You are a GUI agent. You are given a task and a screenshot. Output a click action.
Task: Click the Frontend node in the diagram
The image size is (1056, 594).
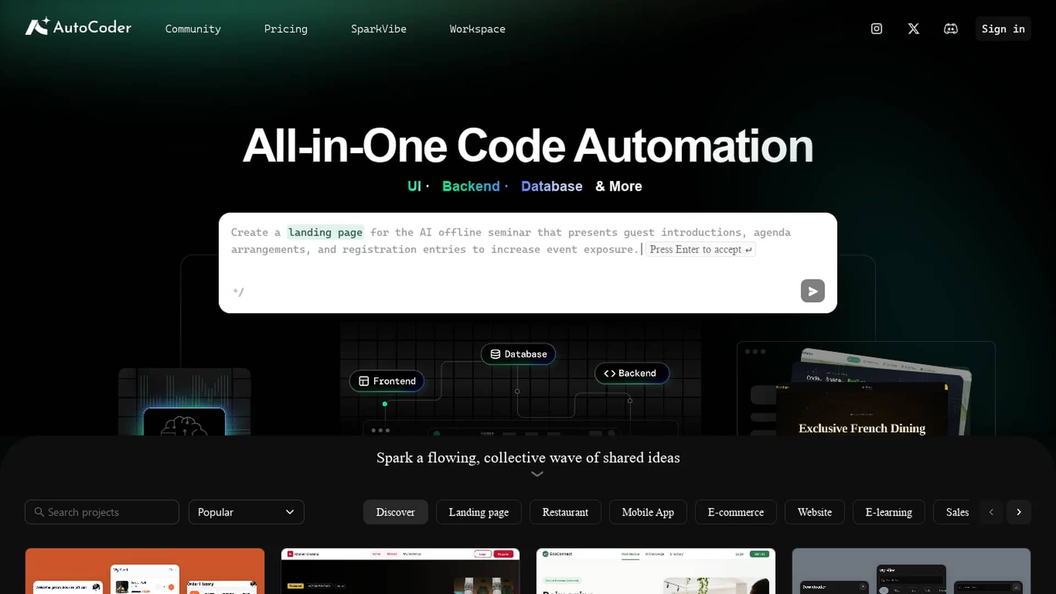point(387,381)
